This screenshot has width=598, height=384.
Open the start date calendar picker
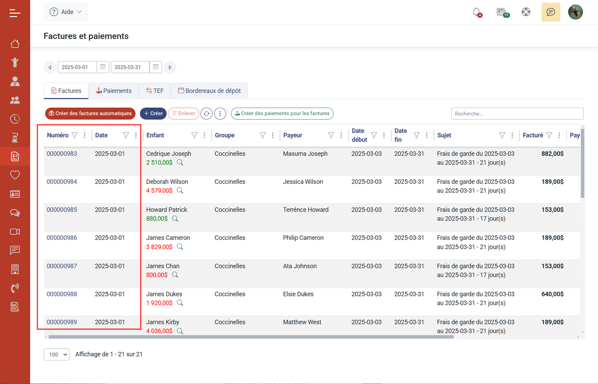tap(103, 67)
